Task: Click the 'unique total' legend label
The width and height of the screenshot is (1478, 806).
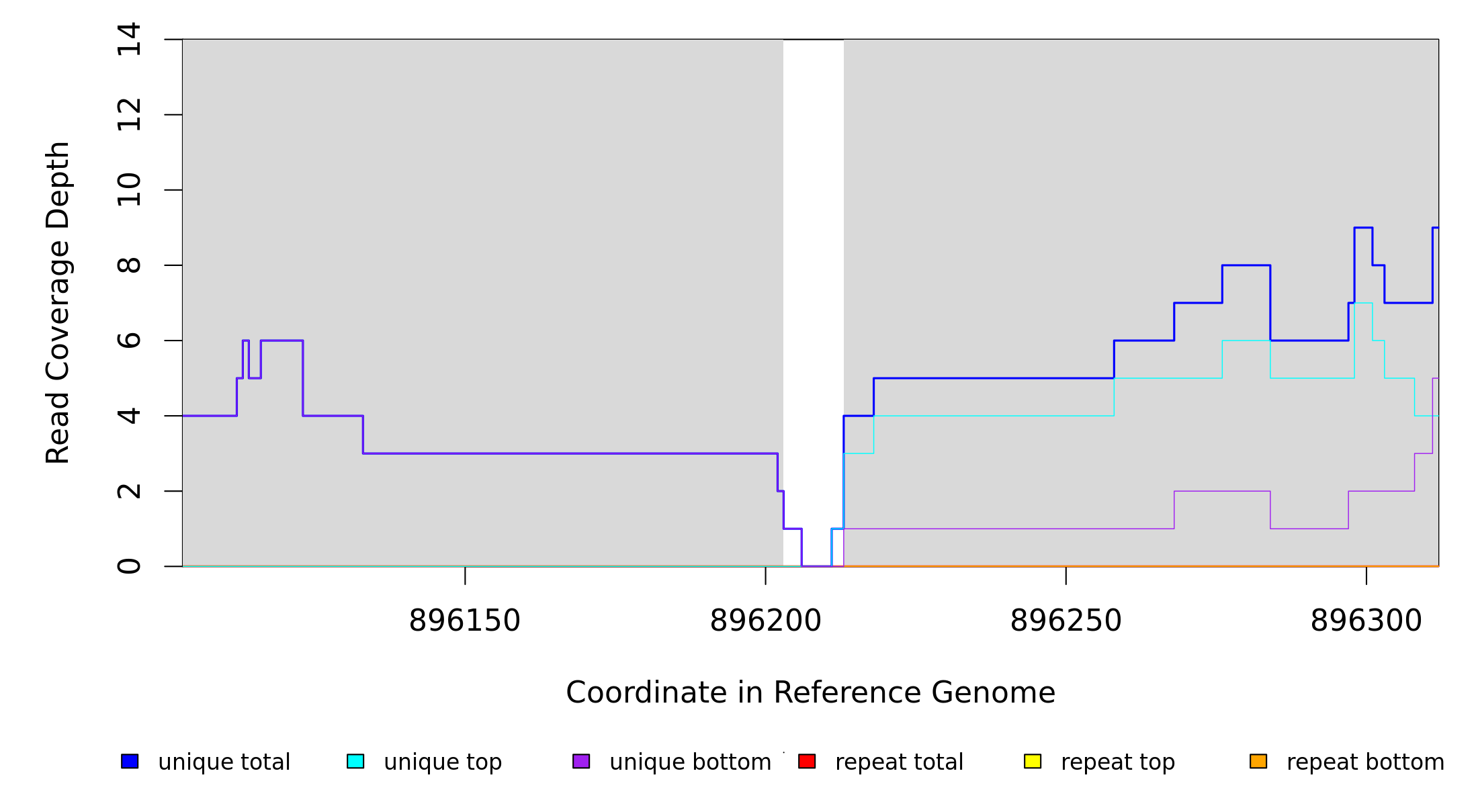Action: click(x=224, y=762)
